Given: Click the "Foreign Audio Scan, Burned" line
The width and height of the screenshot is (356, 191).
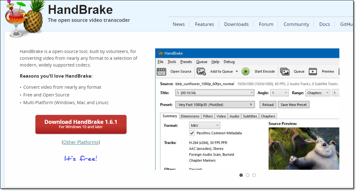Looking at the screenshot, I should 211,154.
